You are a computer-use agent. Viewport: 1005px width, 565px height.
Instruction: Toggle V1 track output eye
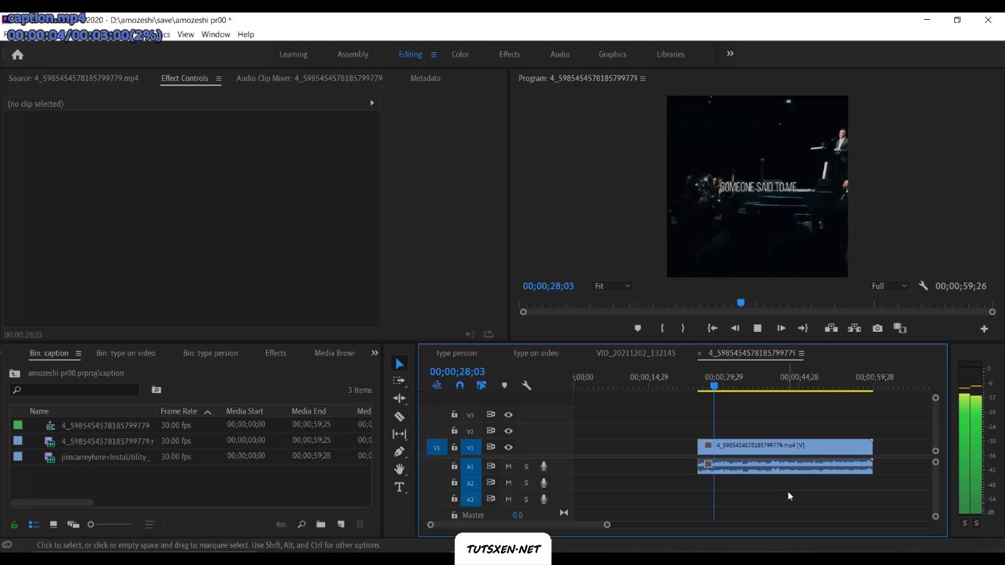pos(508,447)
